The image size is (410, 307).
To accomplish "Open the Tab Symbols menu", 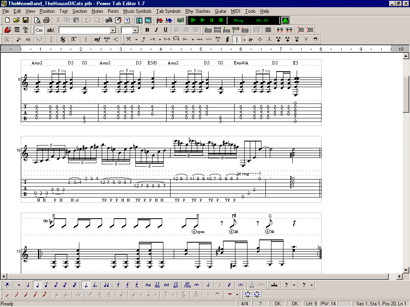I will (169, 11).
